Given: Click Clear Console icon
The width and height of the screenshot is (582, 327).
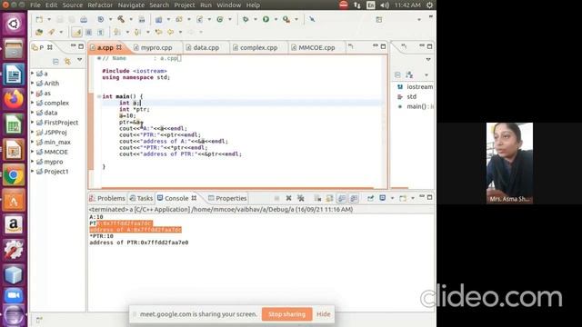Looking at the screenshot, I should click(317, 198).
